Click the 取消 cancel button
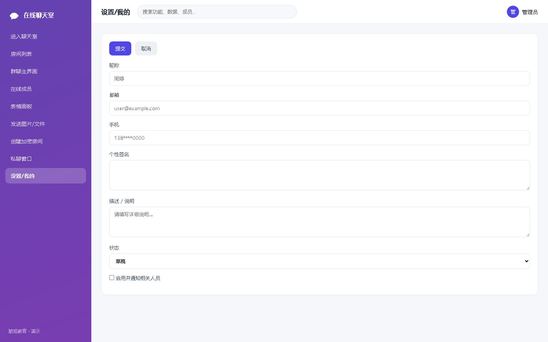 146,49
